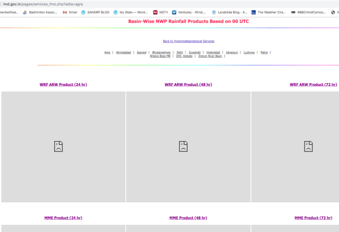This screenshot has width=339, height=232.
Task: Go to the Guwahati basin page
Action: (x=195, y=52)
